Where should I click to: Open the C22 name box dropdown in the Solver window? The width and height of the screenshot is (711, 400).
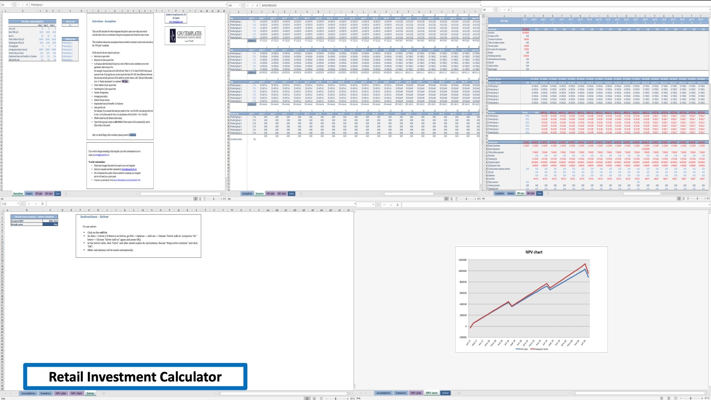pos(18,204)
